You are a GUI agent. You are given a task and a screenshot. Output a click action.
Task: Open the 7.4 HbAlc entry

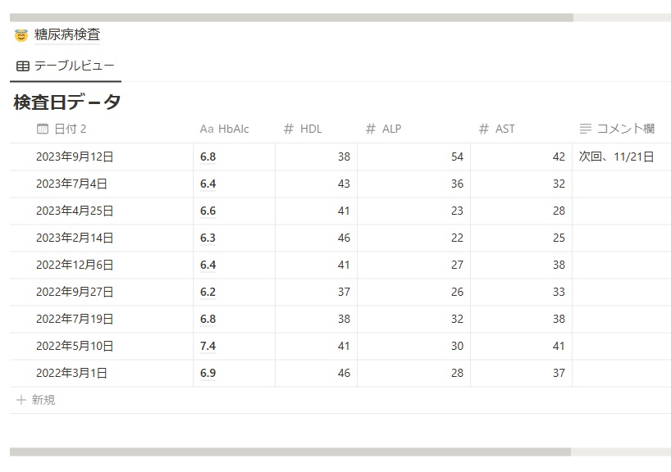(208, 346)
